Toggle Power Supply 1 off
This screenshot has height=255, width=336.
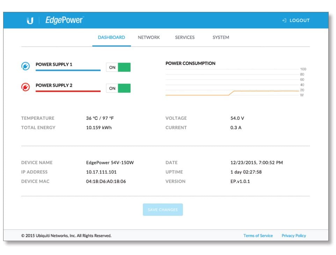point(124,67)
